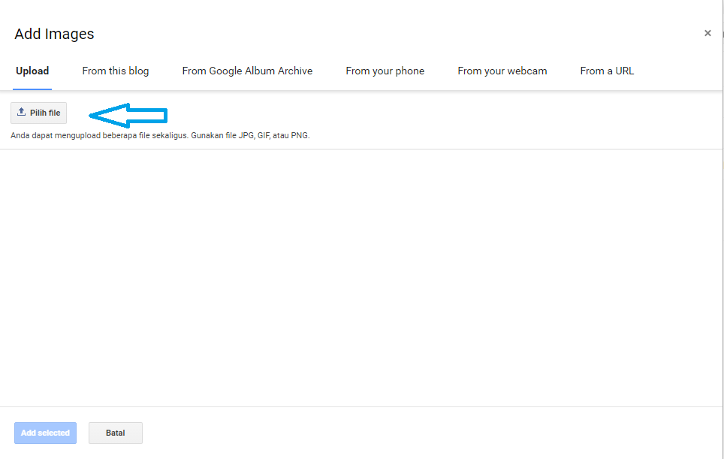Click the text 'Anda dapat mengupload beberapa file sekaligus'
The image size is (724, 459).
click(99, 136)
